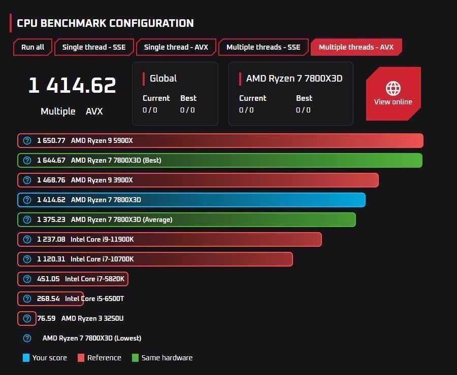
Task: Click help icon for Intel Core i7-10700K
Action: [x=27, y=259]
